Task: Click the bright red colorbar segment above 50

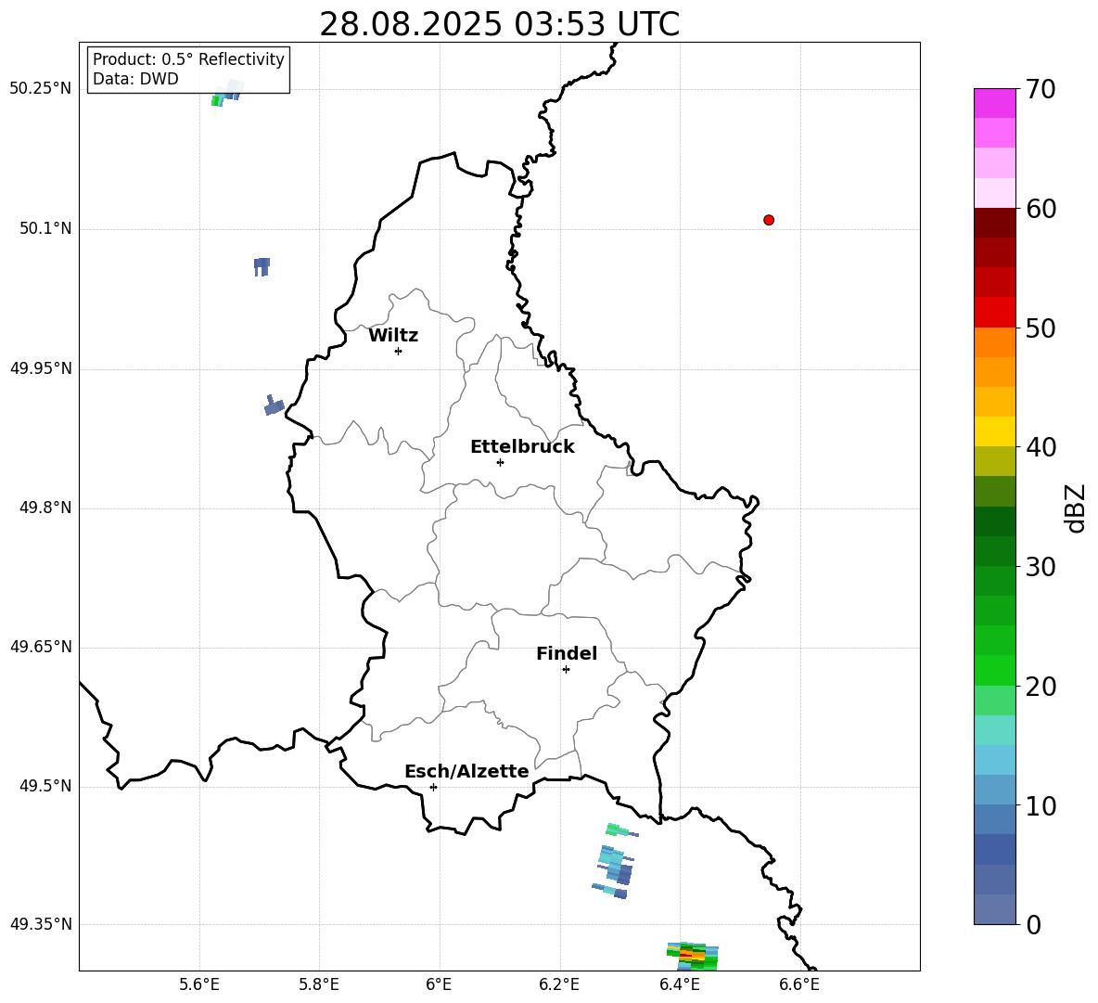Action: (994, 313)
